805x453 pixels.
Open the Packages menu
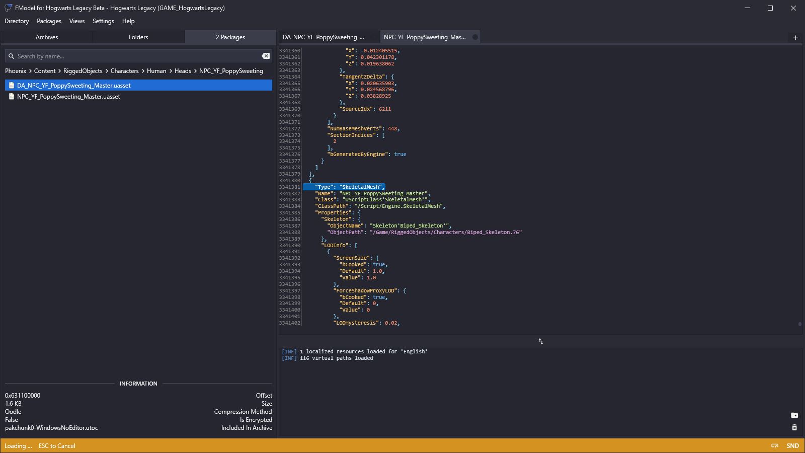coord(49,21)
